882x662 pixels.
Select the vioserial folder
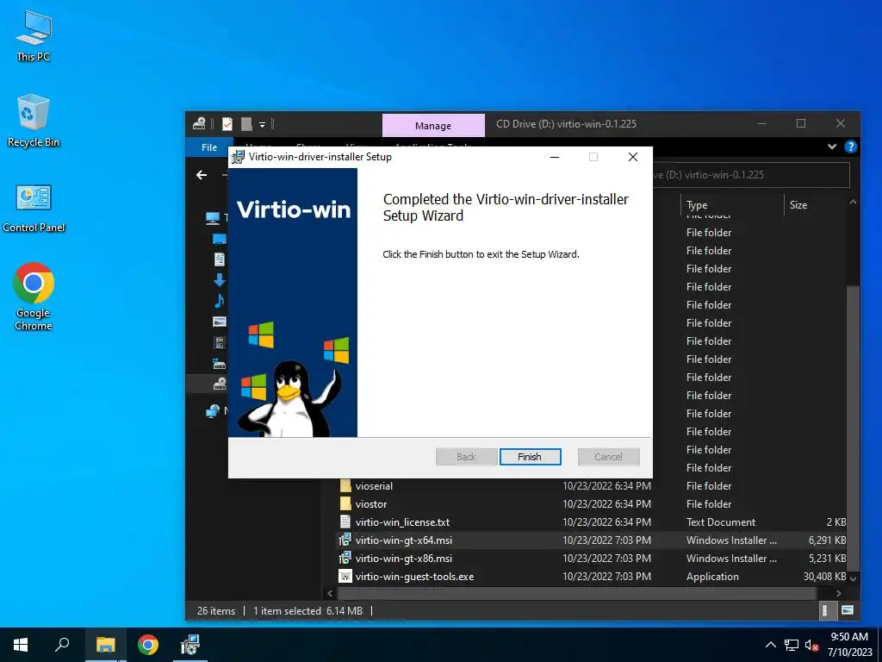tap(374, 486)
